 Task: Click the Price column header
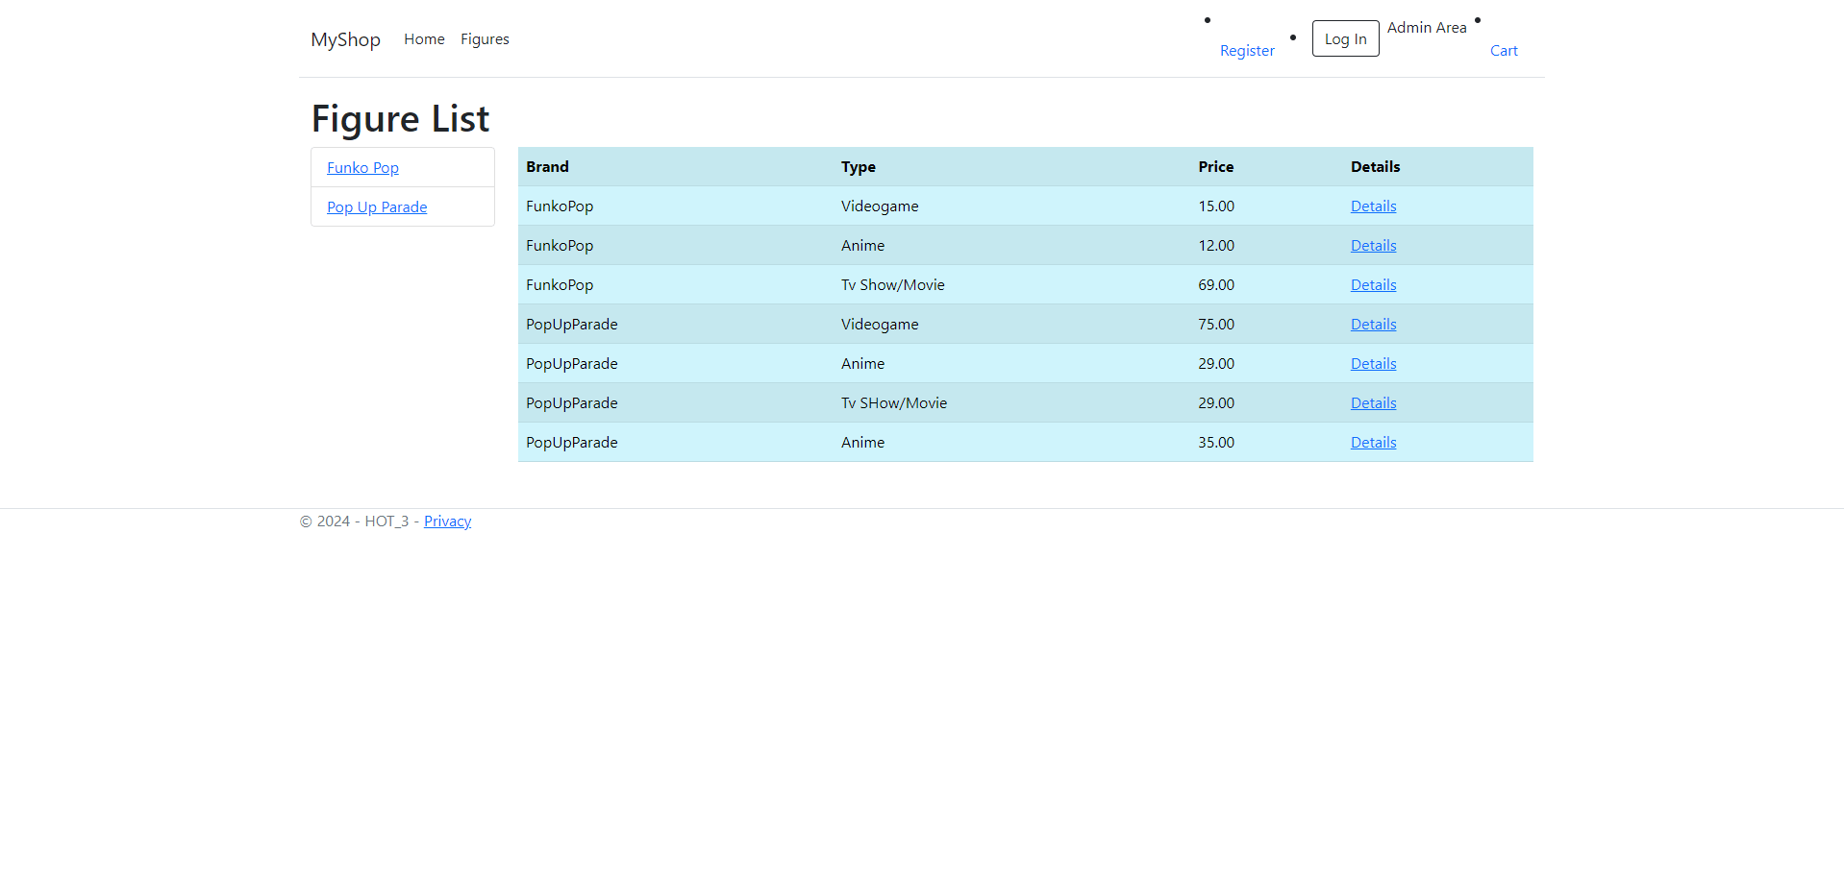(1215, 166)
